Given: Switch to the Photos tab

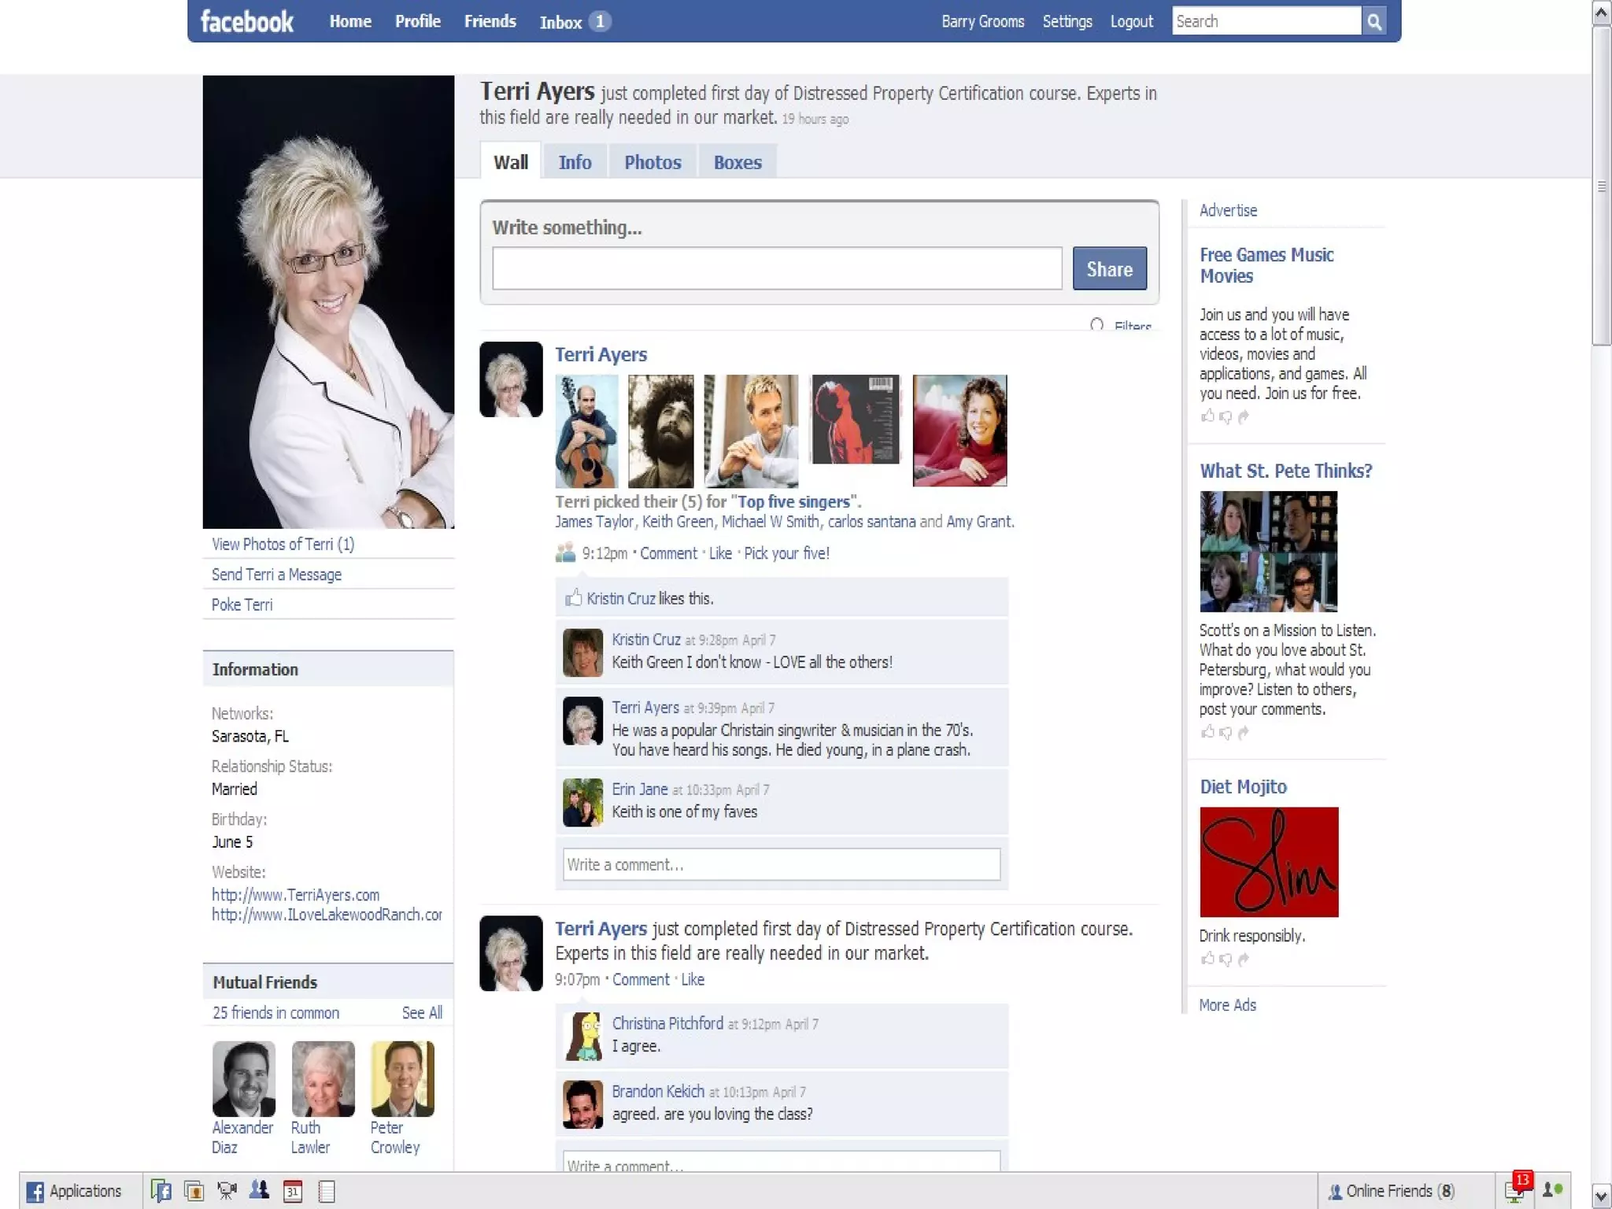Looking at the screenshot, I should point(653,163).
